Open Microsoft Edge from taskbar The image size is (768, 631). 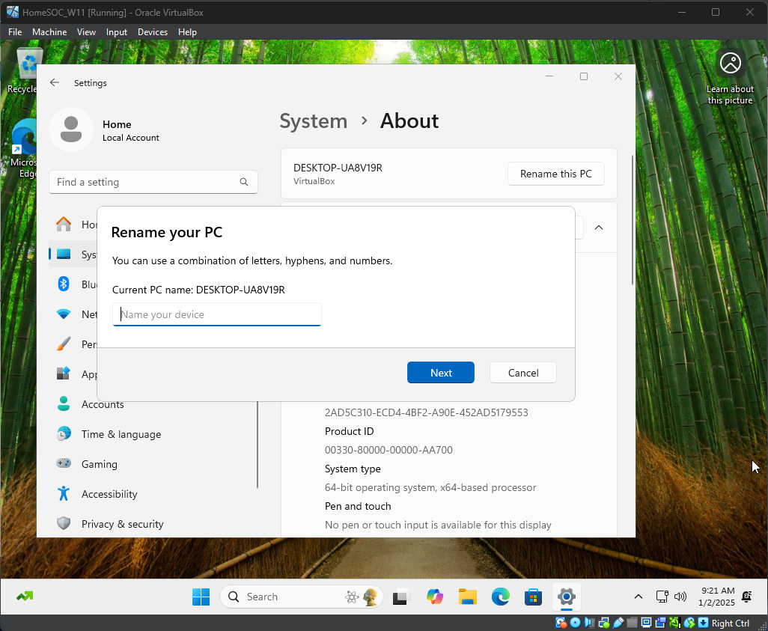click(x=501, y=597)
